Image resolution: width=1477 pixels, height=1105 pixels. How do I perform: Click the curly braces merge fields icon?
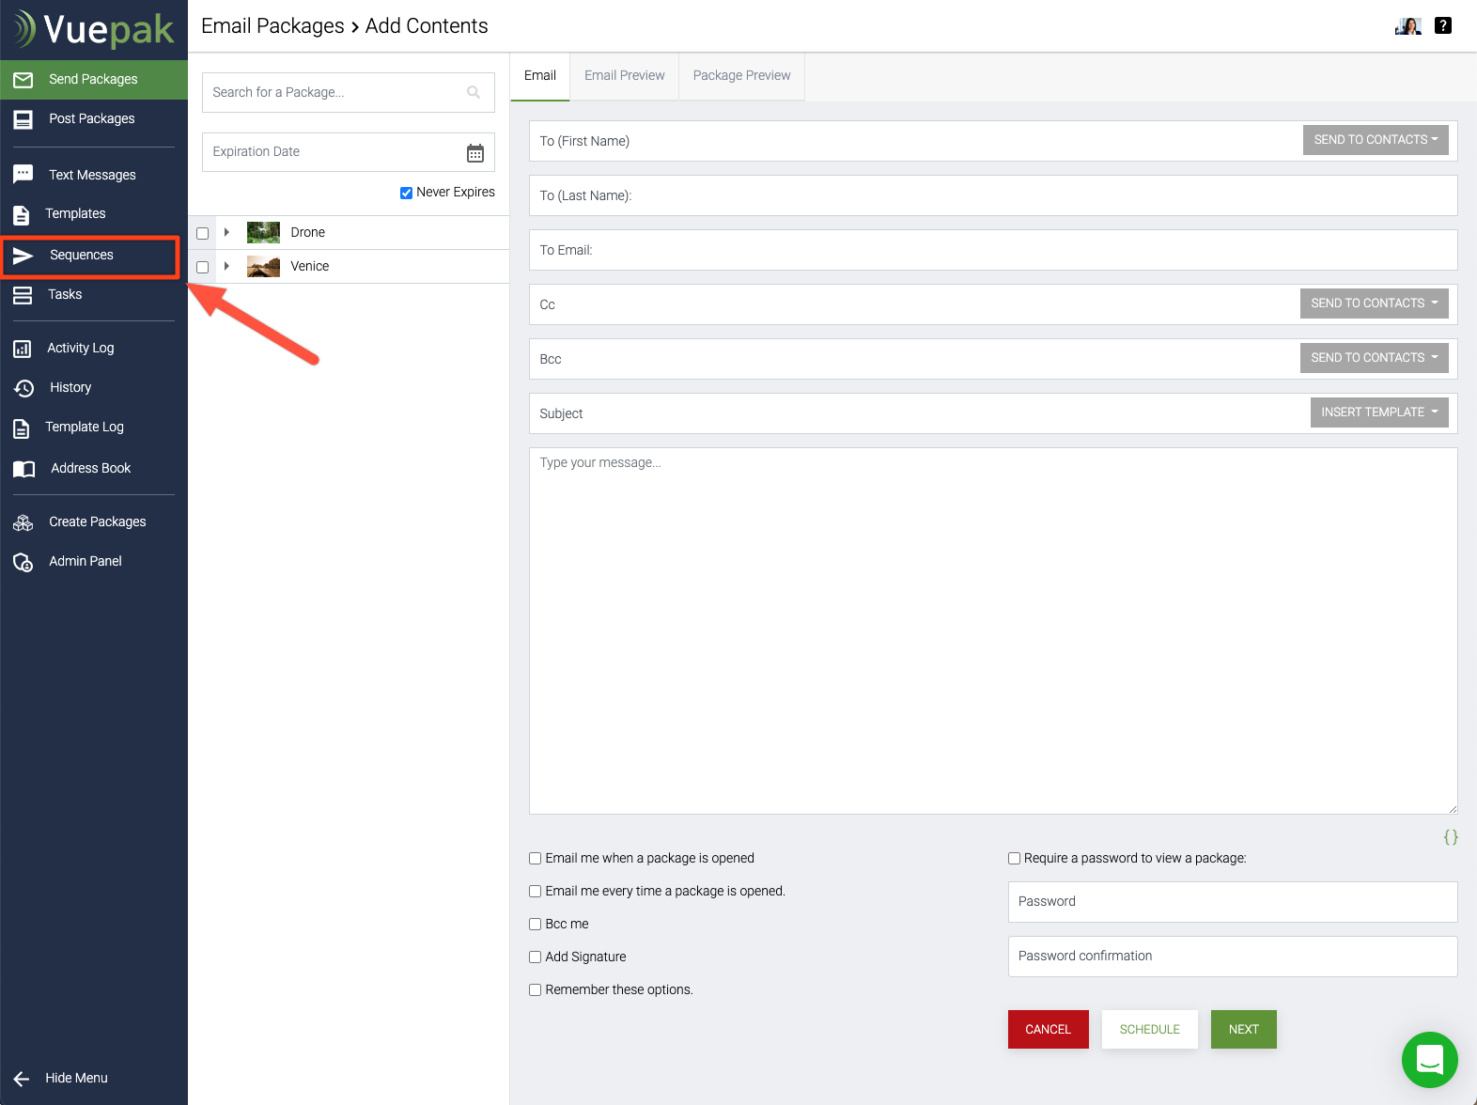pos(1450,837)
